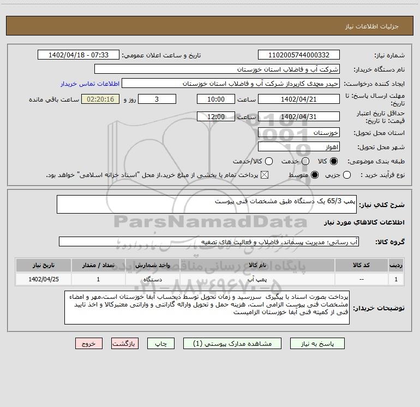
Task: Click the ردیف column header
Action: pos(396,265)
